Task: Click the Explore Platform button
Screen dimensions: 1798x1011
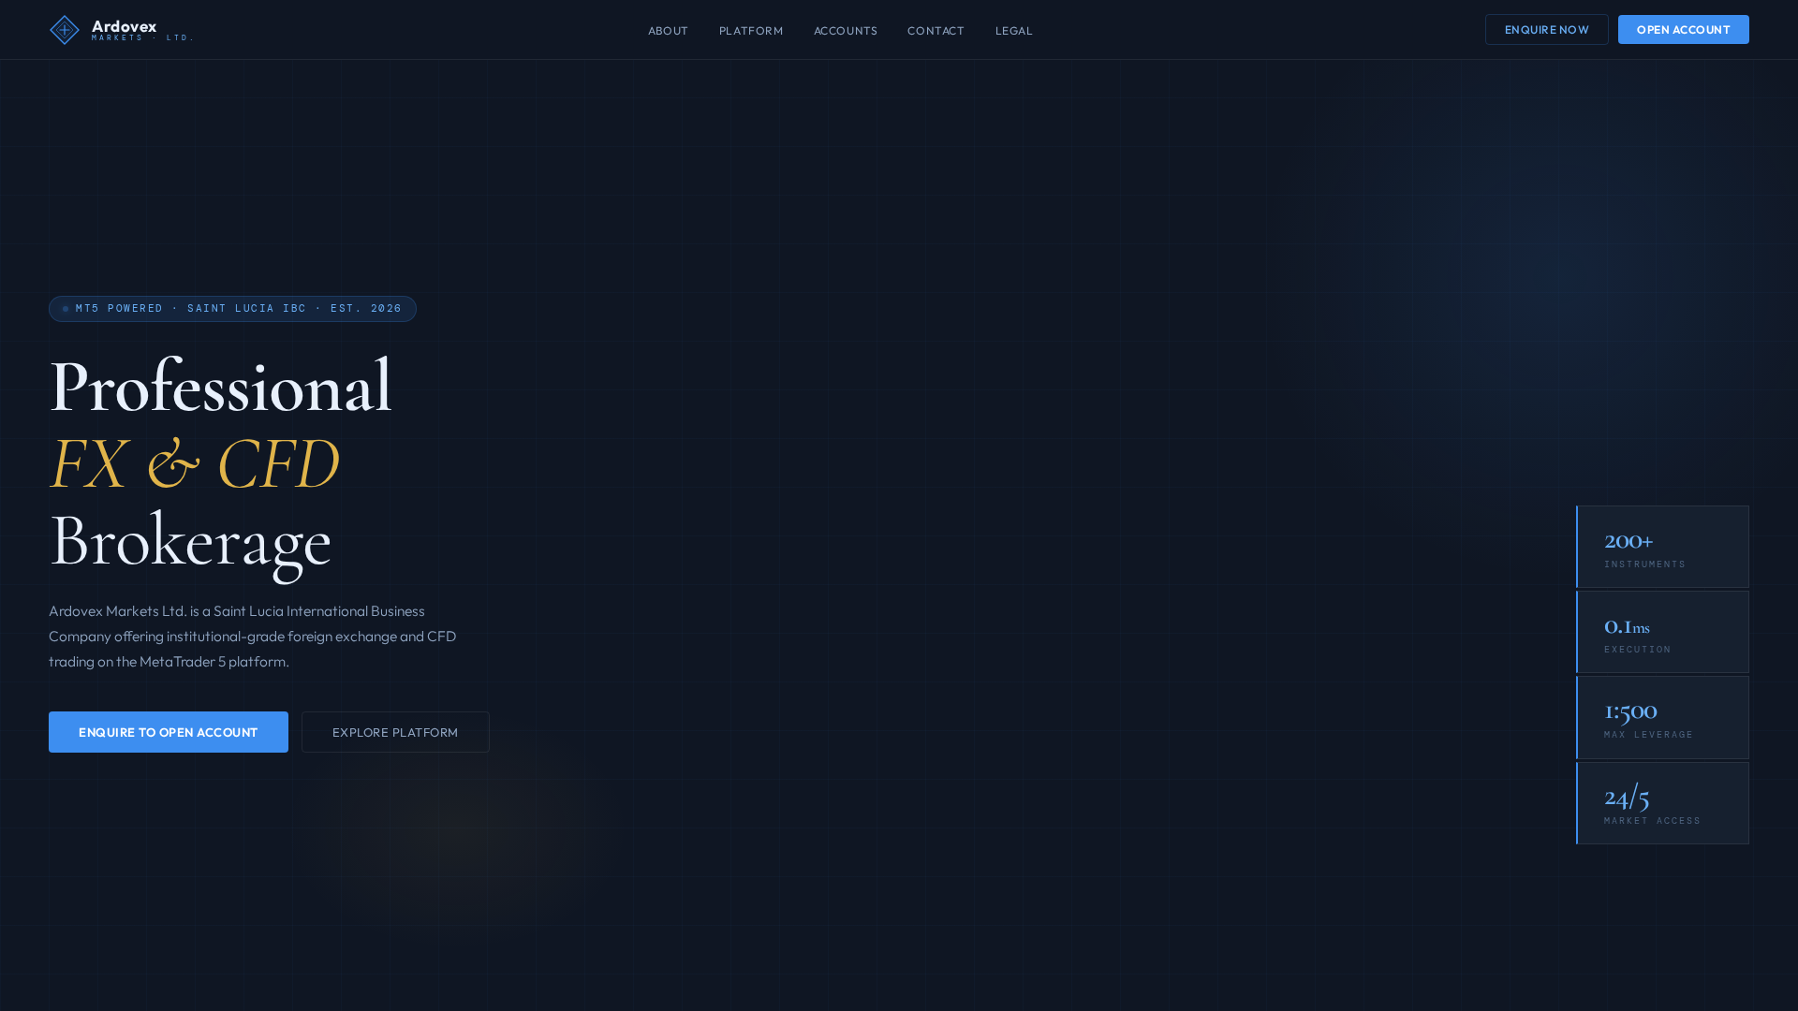Action: click(395, 732)
